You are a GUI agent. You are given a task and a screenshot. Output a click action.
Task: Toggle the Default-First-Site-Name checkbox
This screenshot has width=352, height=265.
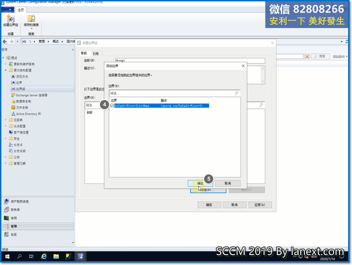point(112,106)
